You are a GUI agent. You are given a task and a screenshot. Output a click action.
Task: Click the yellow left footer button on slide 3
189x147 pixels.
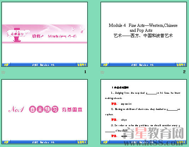point(6,142)
